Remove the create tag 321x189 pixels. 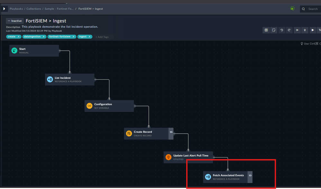[x=18, y=37]
